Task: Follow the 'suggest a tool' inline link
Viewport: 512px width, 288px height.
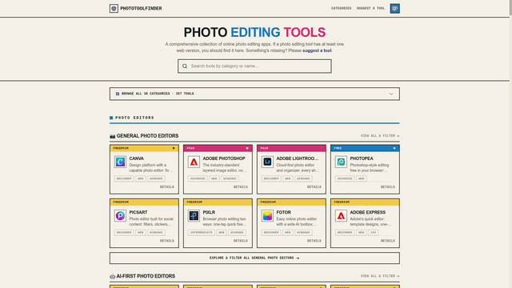Action: (317, 50)
